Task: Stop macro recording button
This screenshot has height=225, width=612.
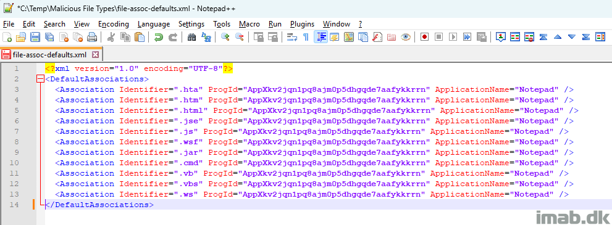Action: coord(438,37)
